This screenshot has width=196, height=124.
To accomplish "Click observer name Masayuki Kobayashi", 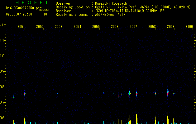I will pos(112,3).
